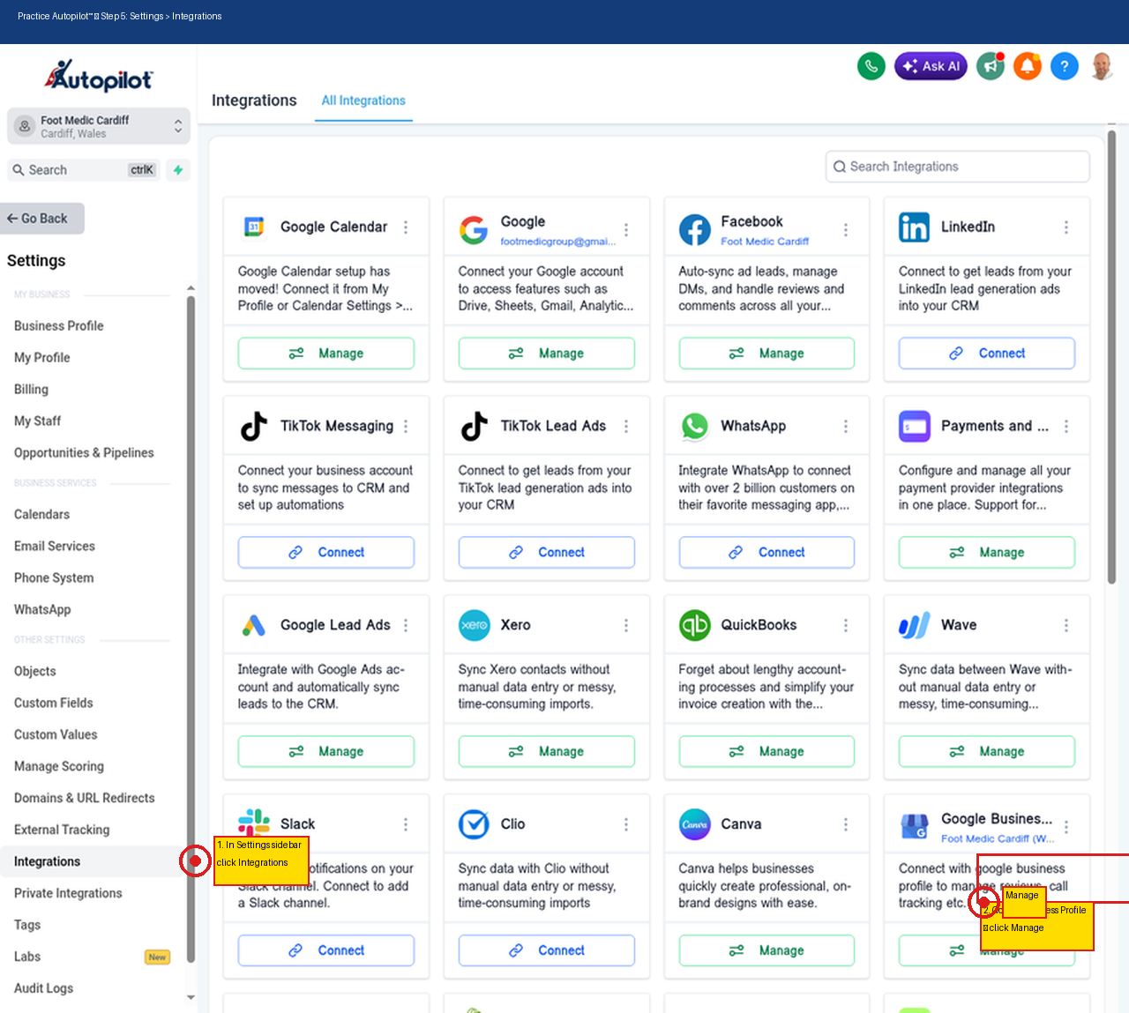Screen dimensions: 1129x1013
Task: Open the megaphone announcements icon
Action: (991, 66)
